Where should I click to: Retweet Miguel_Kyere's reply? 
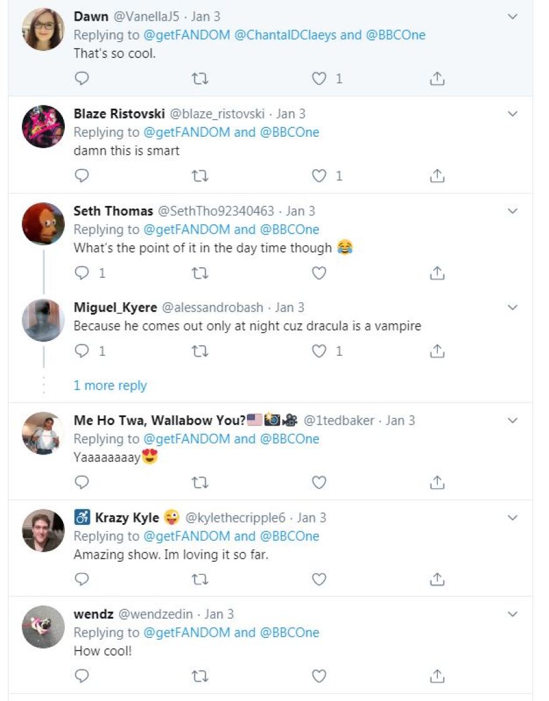click(x=200, y=351)
